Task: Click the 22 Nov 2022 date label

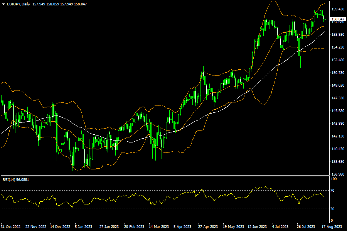Action: [x=36, y=227]
